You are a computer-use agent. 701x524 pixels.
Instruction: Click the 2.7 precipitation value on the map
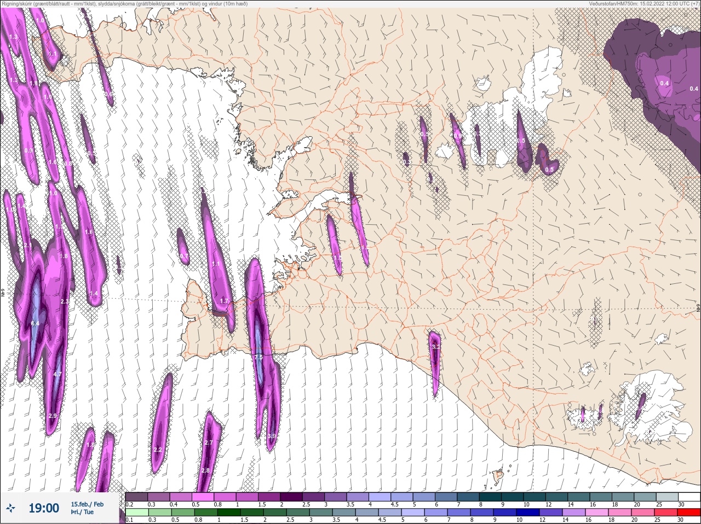pos(208,443)
